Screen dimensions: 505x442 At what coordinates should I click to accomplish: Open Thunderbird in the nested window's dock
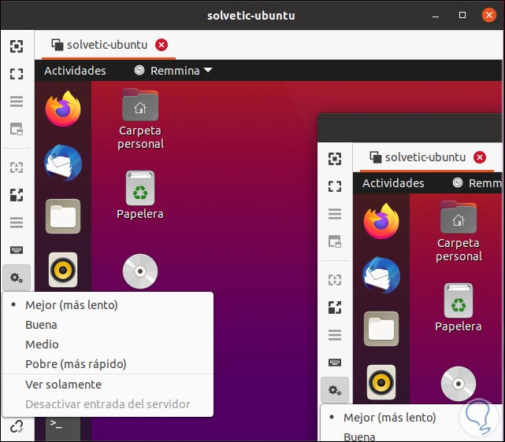[381, 275]
